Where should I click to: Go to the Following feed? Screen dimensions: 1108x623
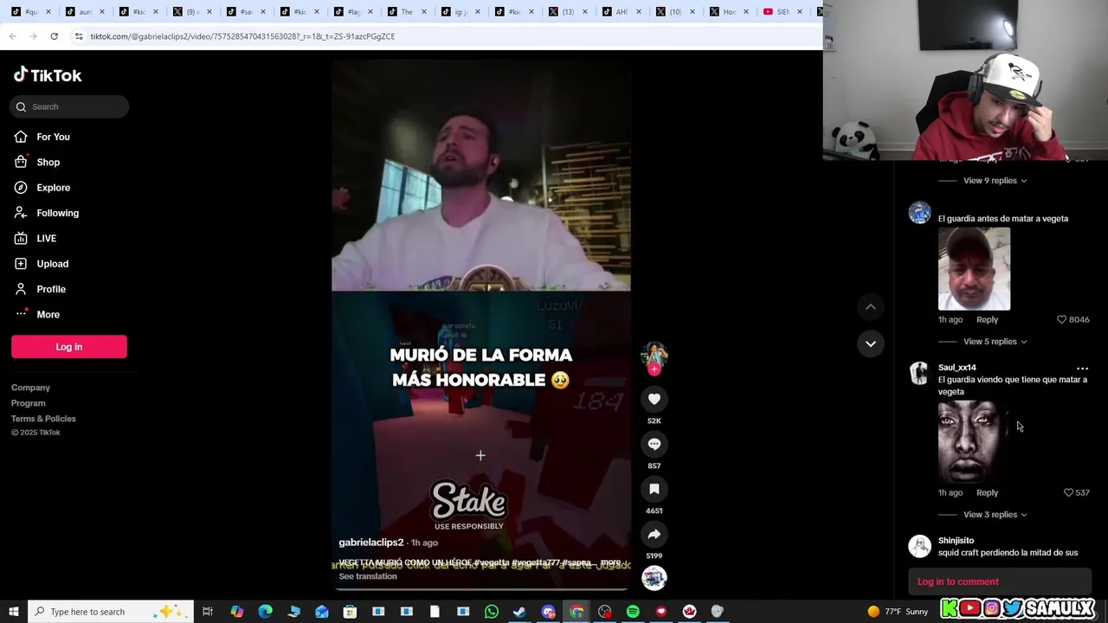(57, 213)
